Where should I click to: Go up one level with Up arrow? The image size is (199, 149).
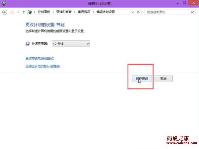click(x=24, y=12)
